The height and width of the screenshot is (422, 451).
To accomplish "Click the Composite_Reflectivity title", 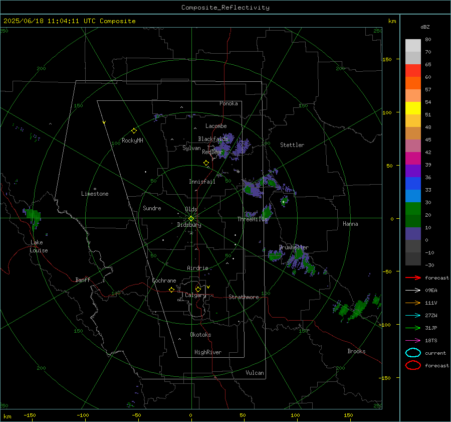I will pyautogui.click(x=225, y=8).
